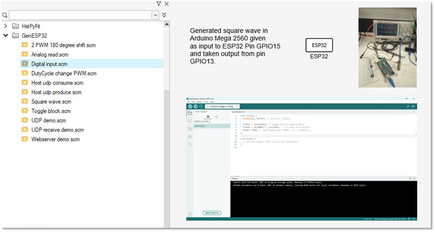Expand the HstPyFit folder
This screenshot has height=232, width=435.
pyautogui.click(x=6, y=26)
